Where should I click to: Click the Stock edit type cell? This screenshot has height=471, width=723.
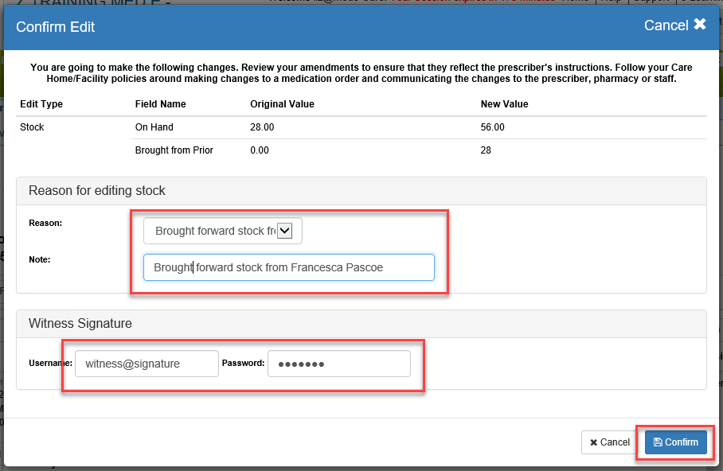pyautogui.click(x=32, y=127)
